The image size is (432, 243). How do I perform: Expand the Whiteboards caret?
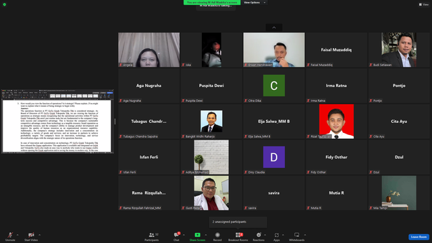pyautogui.click(x=305, y=235)
